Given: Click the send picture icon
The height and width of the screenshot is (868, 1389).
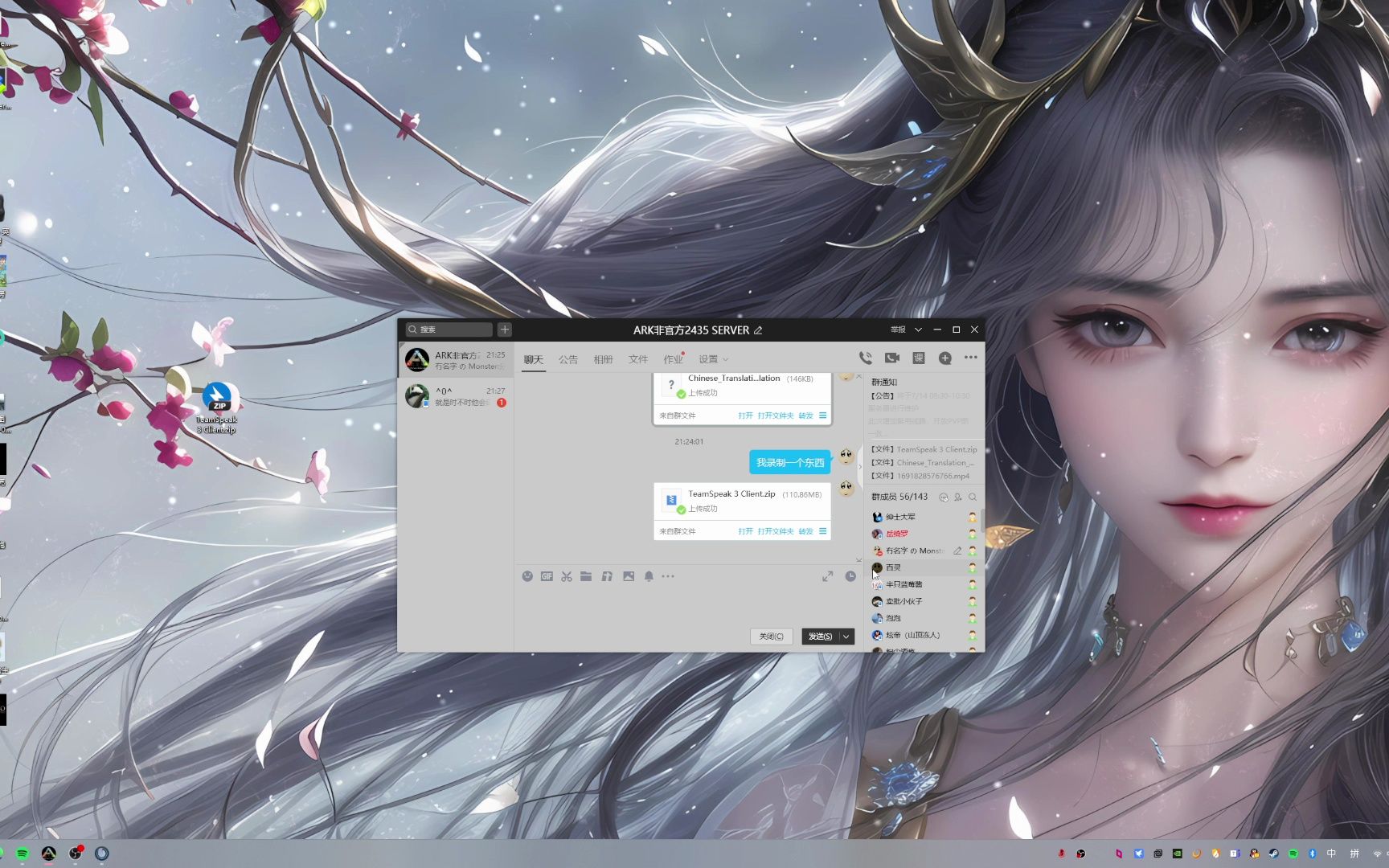Looking at the screenshot, I should click(629, 576).
